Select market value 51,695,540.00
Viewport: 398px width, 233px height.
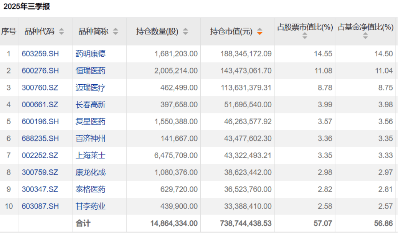[248, 105]
